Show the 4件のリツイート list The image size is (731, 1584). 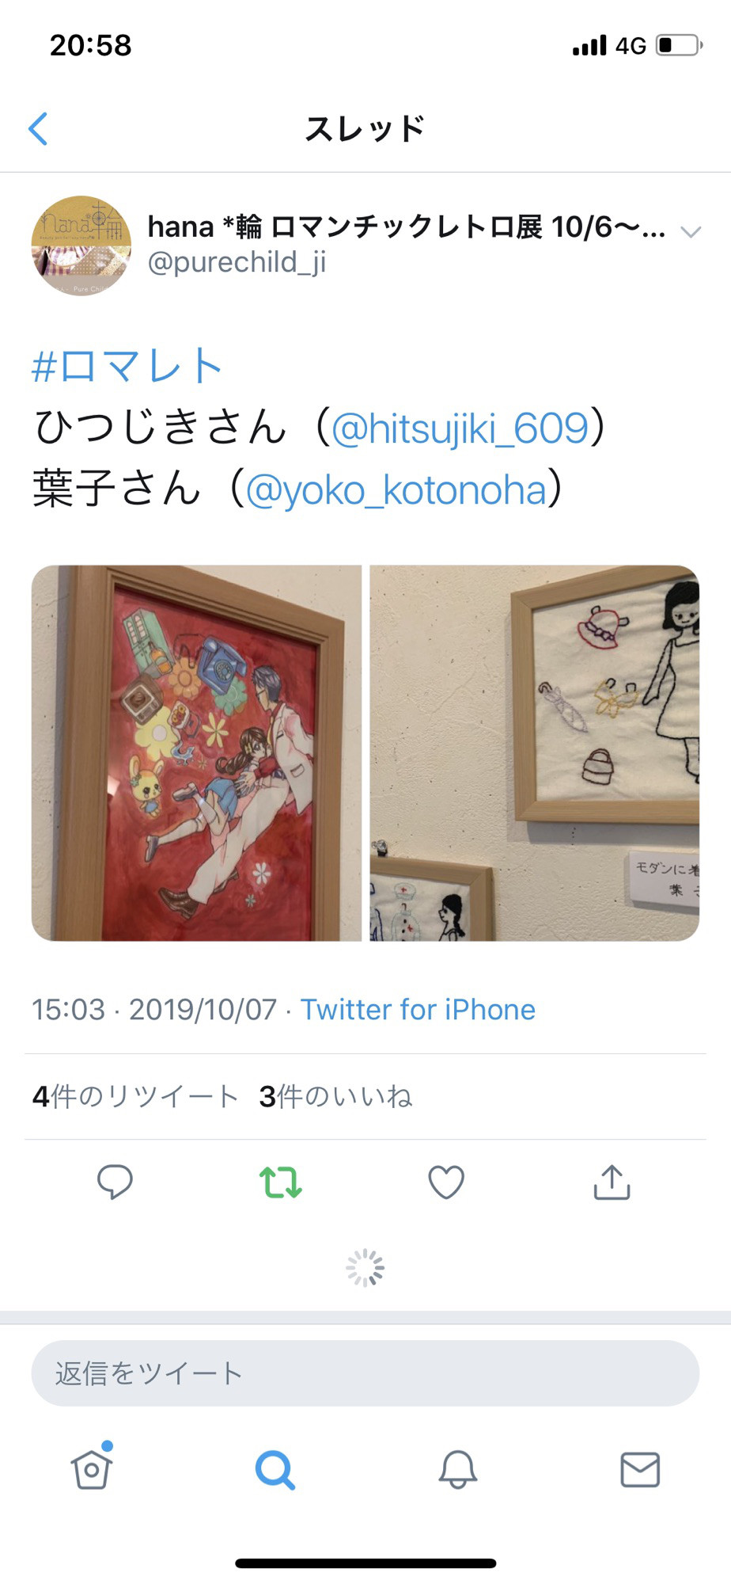pos(135,1097)
